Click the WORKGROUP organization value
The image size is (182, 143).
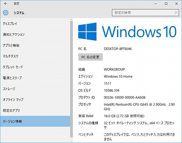pos(114,70)
